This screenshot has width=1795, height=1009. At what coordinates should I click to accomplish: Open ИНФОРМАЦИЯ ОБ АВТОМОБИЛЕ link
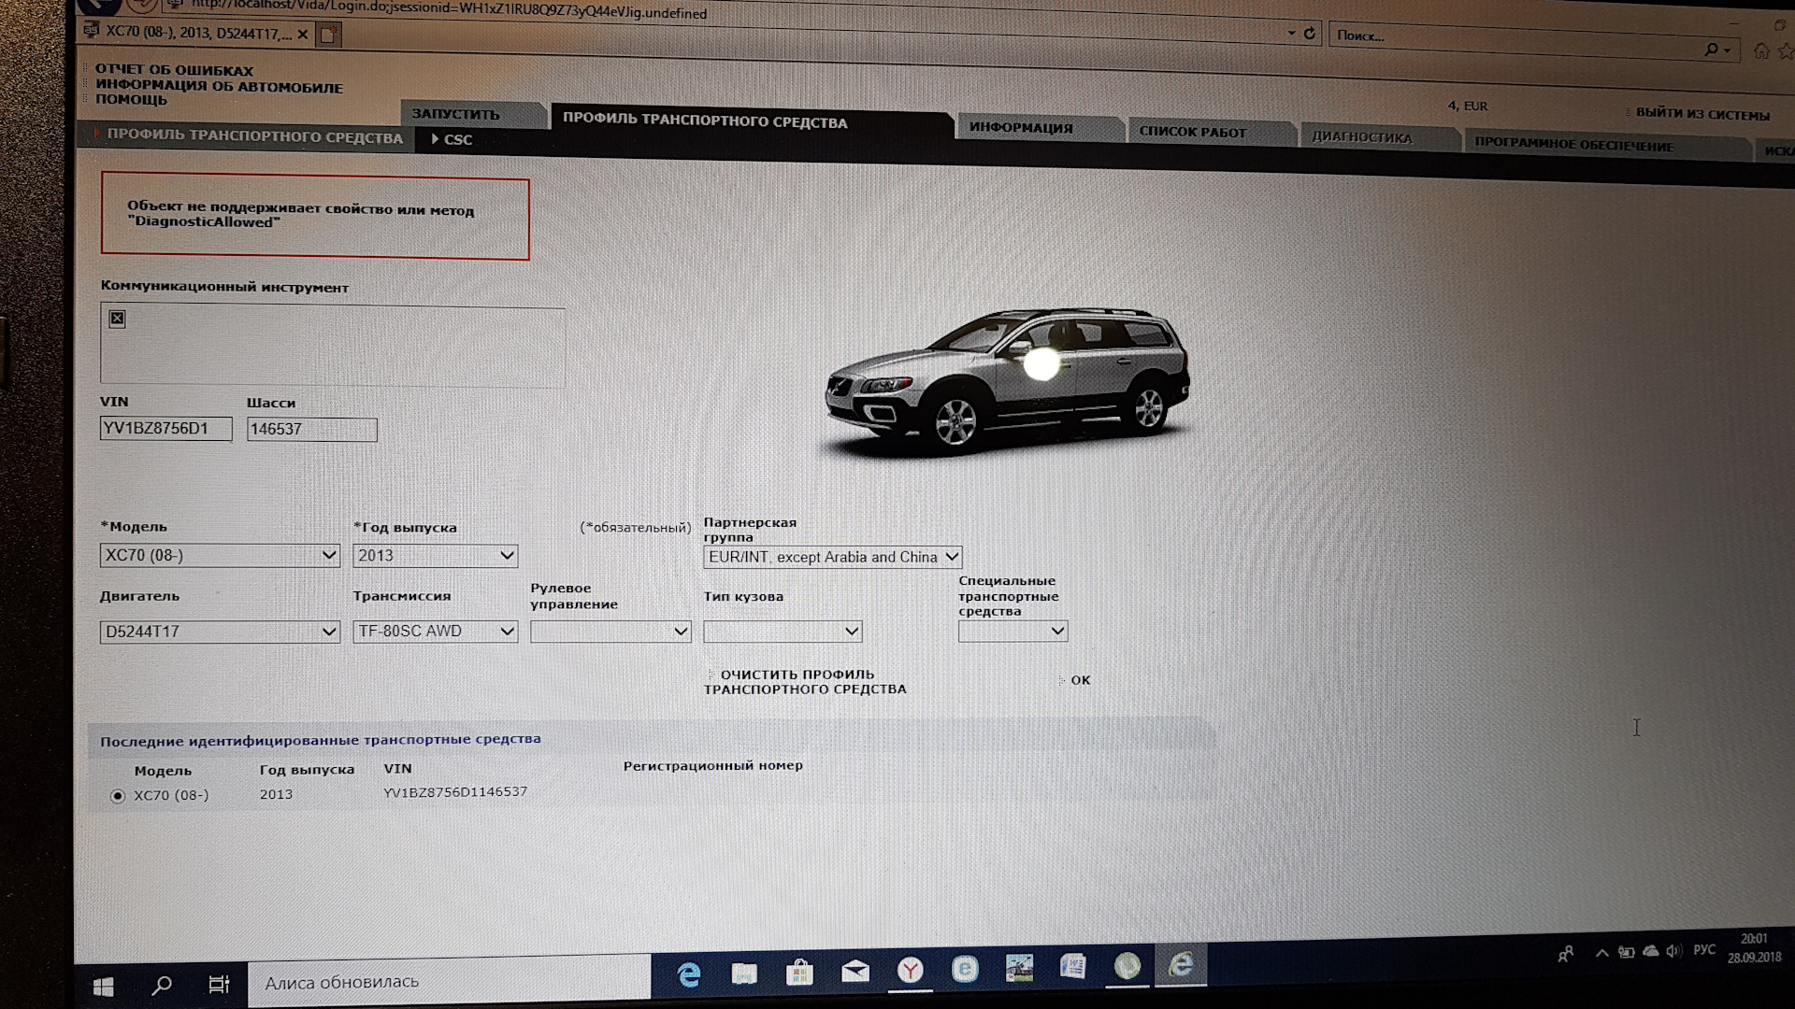pos(219,86)
